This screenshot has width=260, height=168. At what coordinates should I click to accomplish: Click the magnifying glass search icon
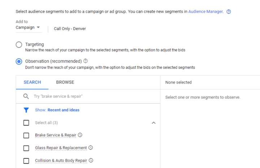[x=26, y=96]
